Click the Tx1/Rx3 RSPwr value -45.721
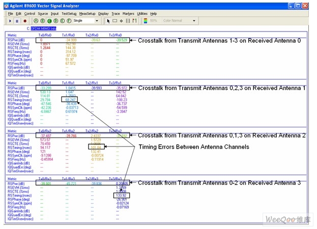The width and height of the screenshot is (317, 229). pos(71,184)
